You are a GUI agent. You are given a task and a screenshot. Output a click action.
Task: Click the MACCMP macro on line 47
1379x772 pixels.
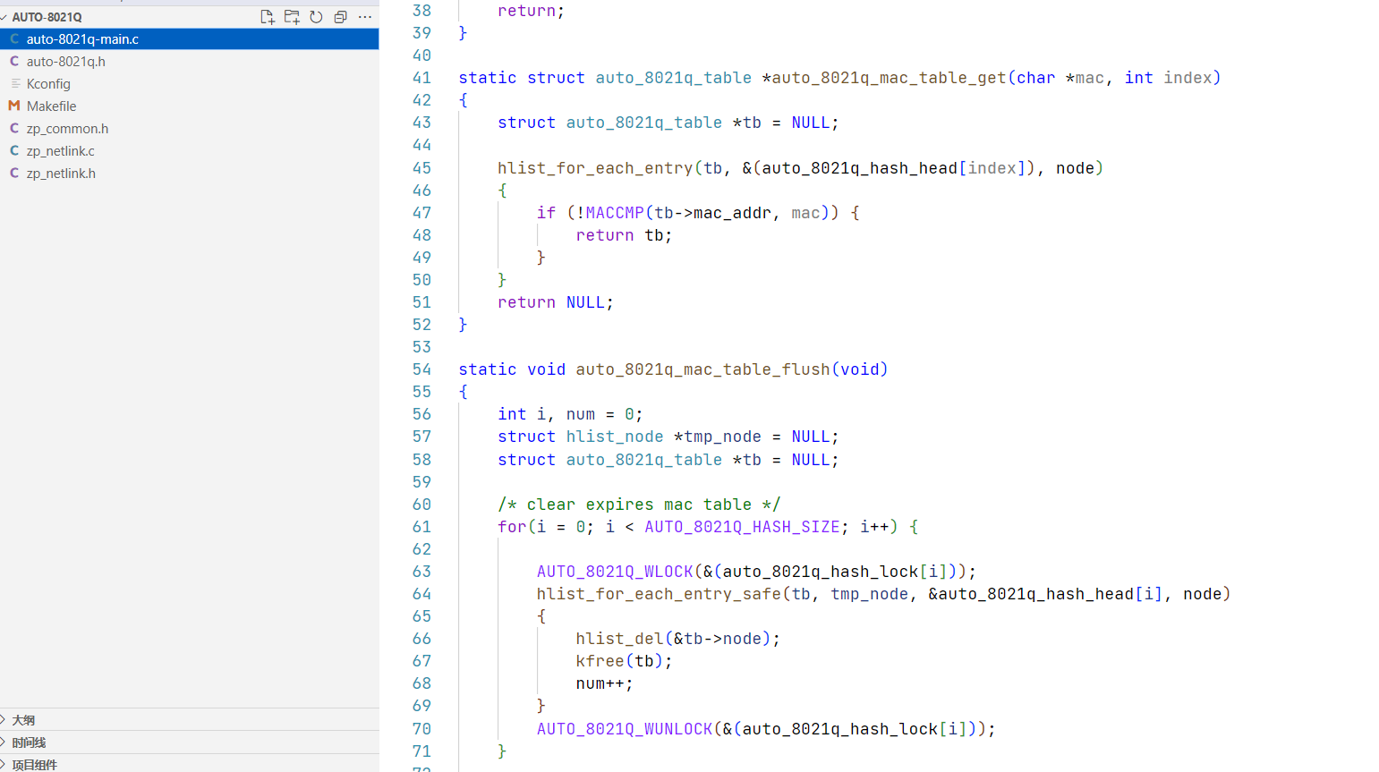615,213
